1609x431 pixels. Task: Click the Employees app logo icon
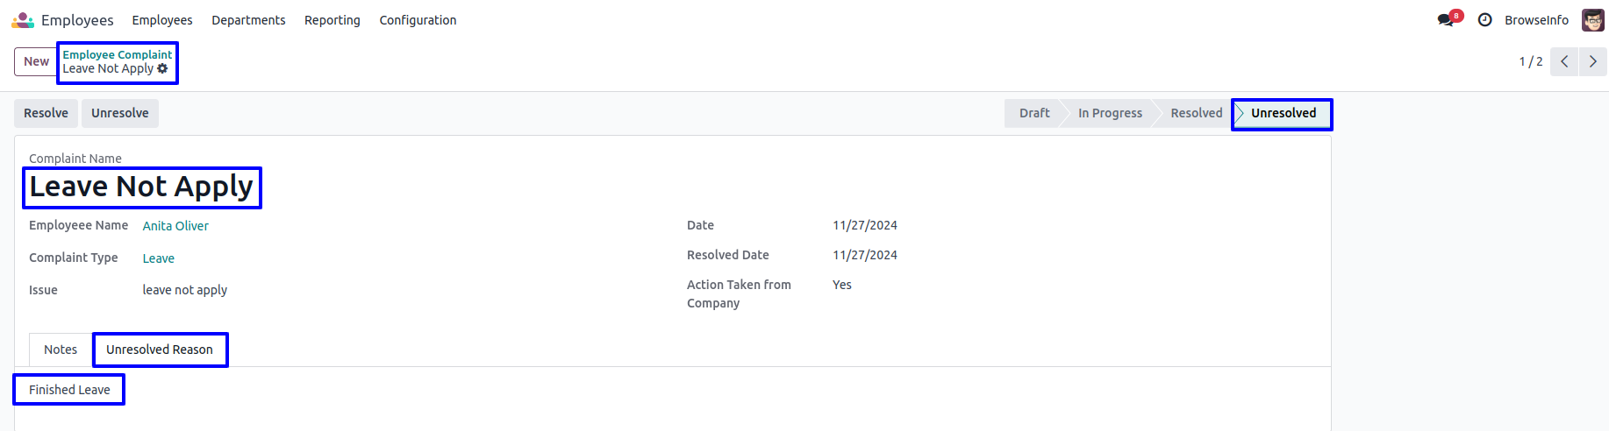23,20
